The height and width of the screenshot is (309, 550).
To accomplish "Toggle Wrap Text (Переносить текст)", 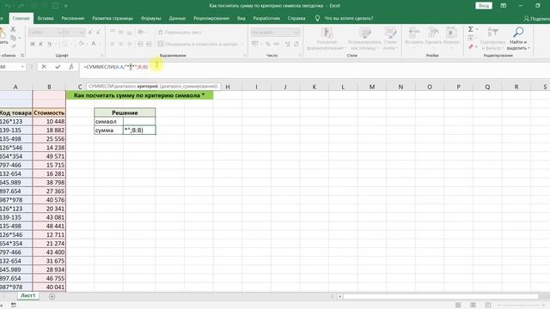I will pos(180,33).
